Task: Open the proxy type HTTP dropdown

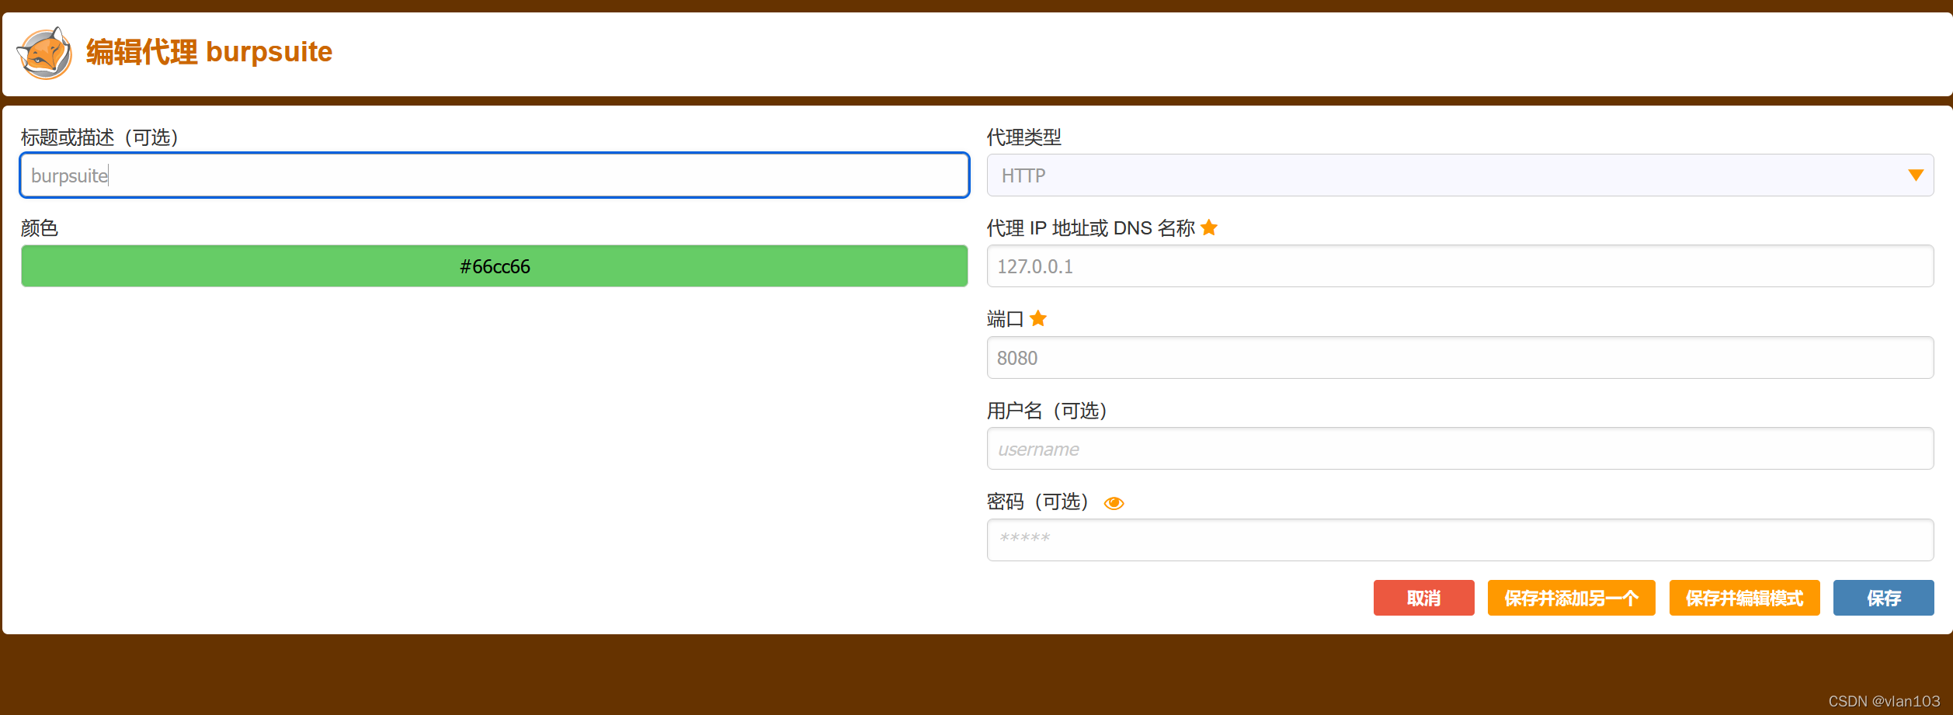Action: (x=1460, y=175)
